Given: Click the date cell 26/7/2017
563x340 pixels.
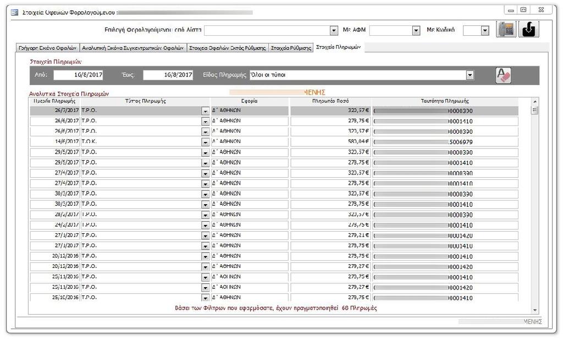Looking at the screenshot, I should 55,111.
